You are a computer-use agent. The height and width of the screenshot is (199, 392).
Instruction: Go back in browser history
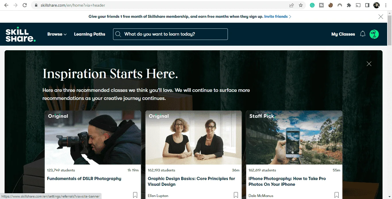(x=6, y=5)
